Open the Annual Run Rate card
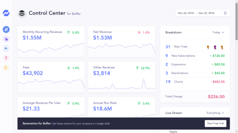The height and width of the screenshot is (133, 238). click(121, 107)
